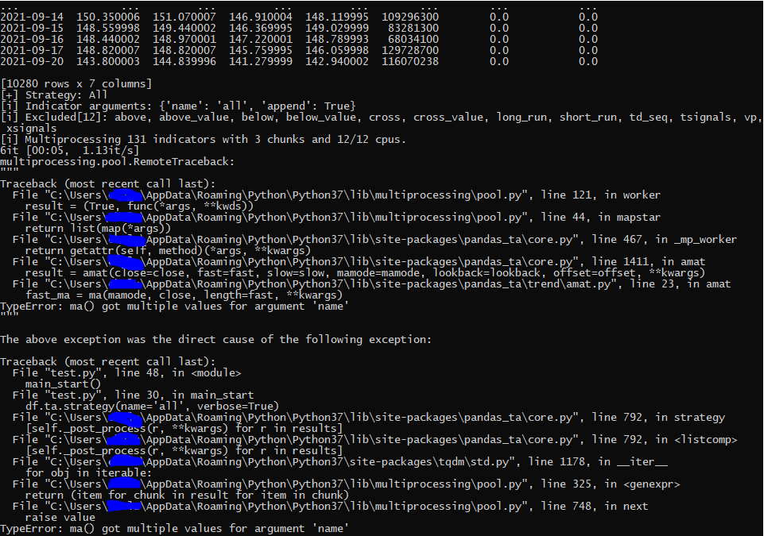
Task: Click the 'line 325, in <genexpr>' text
Action: point(610,484)
